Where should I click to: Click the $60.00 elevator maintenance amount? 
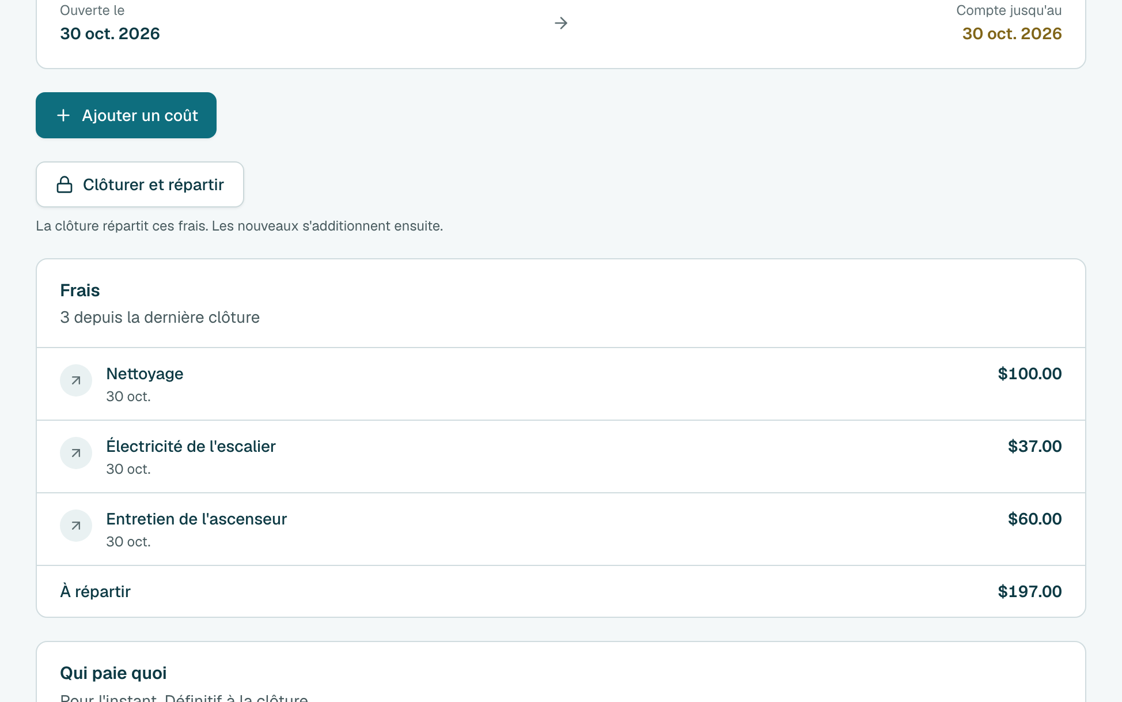[1034, 519]
